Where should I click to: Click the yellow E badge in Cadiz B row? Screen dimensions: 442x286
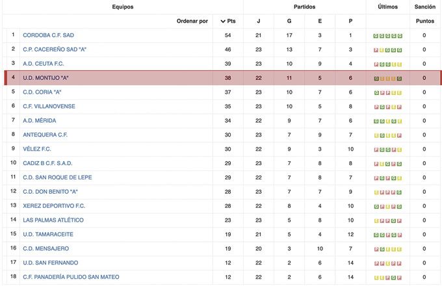coord(382,163)
